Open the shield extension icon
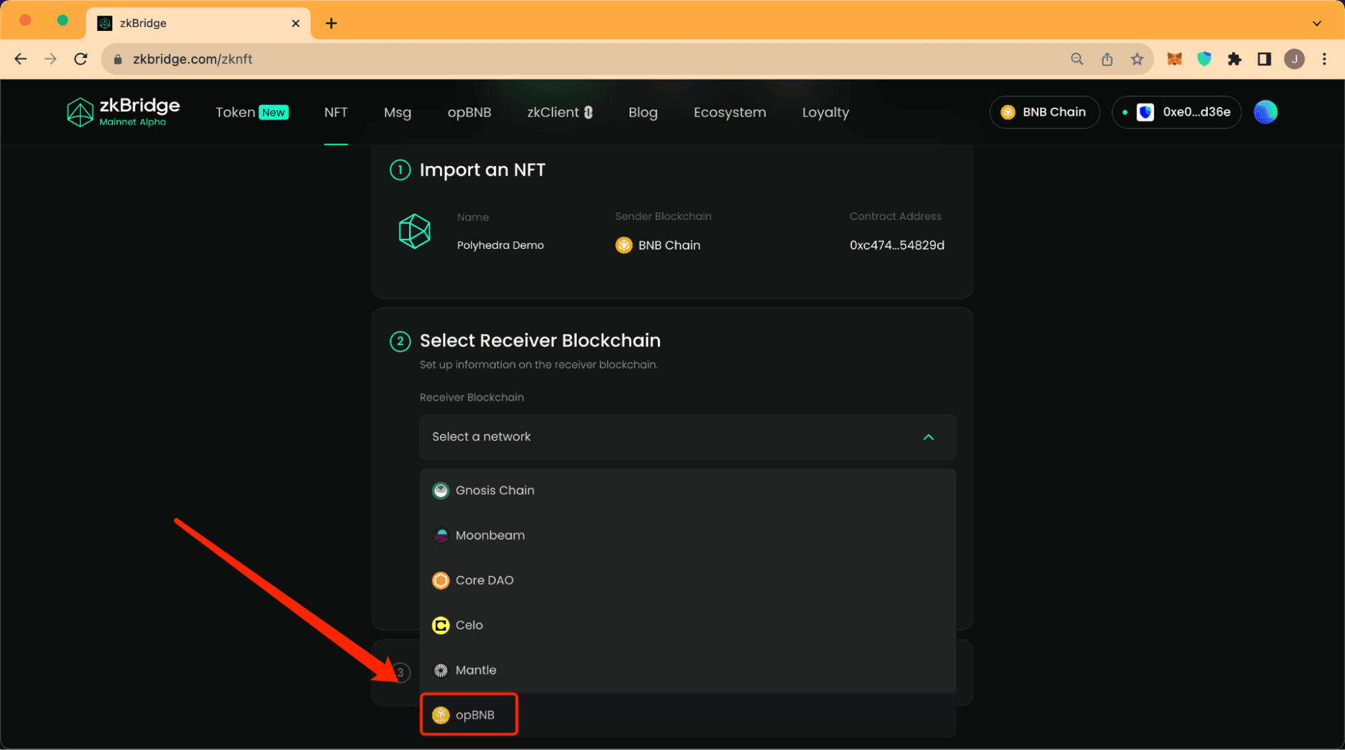The width and height of the screenshot is (1345, 750). [x=1204, y=59]
